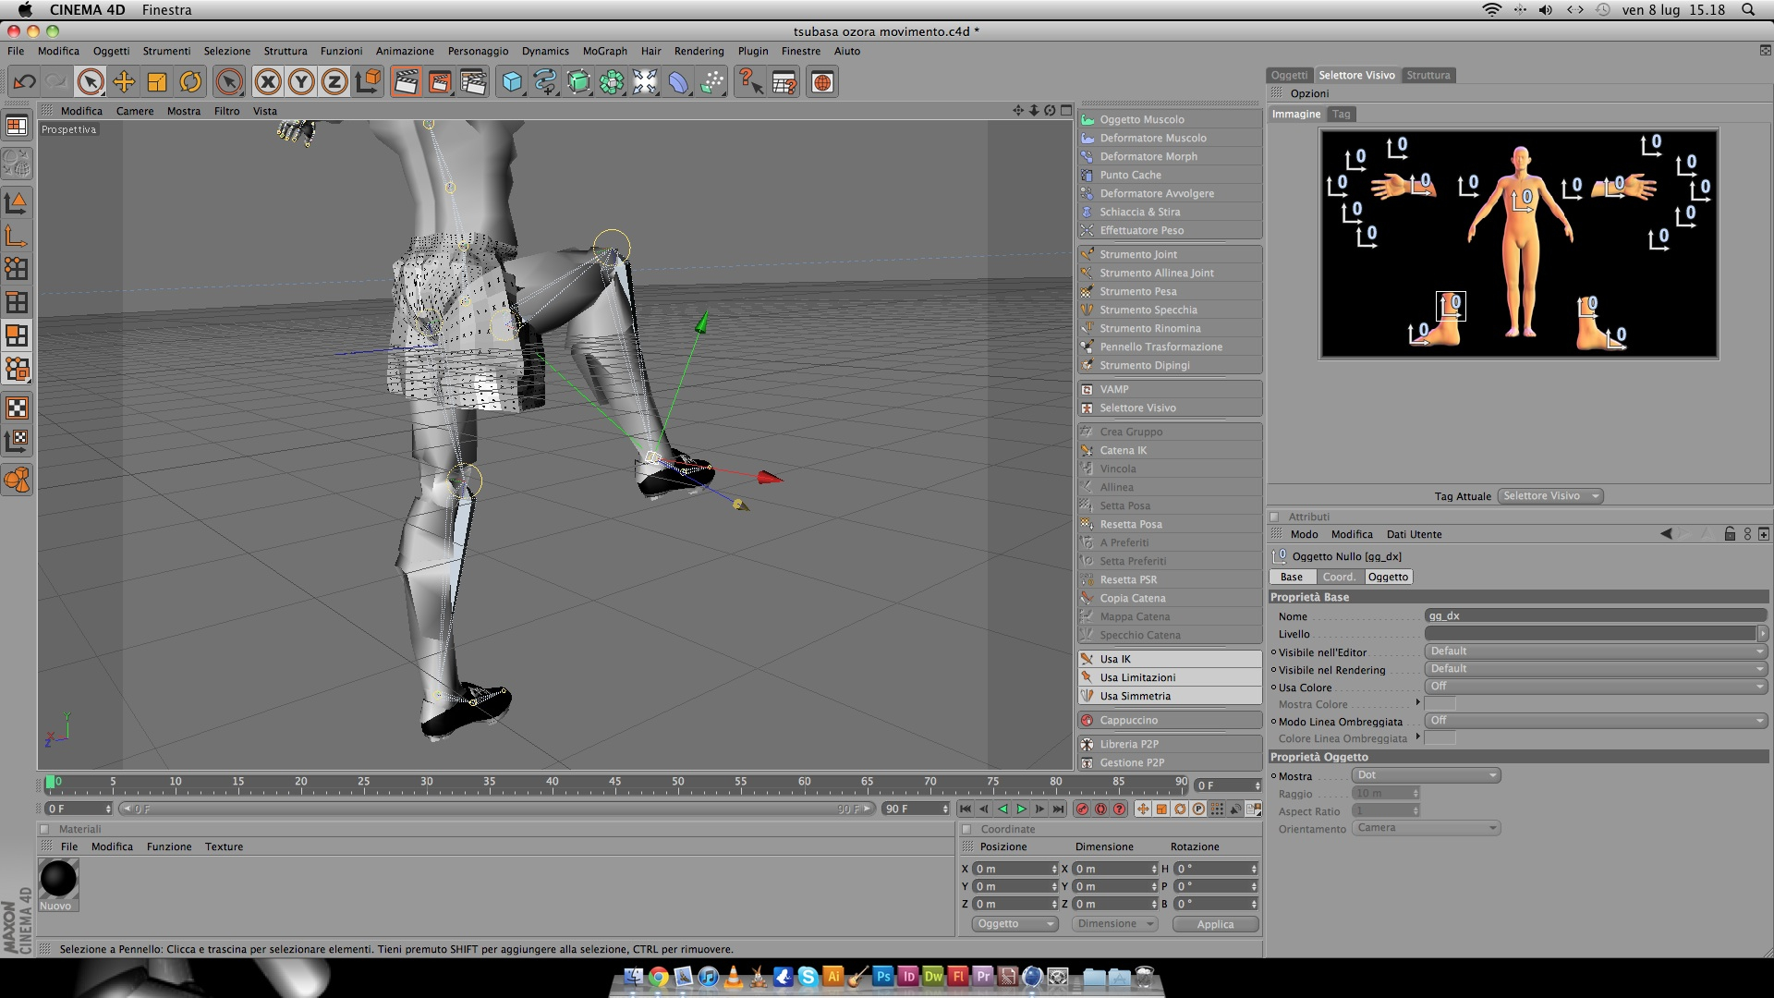
Task: Select Strumento Joint tool
Action: coord(1138,254)
